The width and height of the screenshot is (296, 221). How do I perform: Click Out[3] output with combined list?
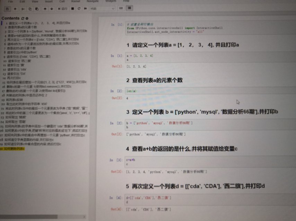pos(166,172)
